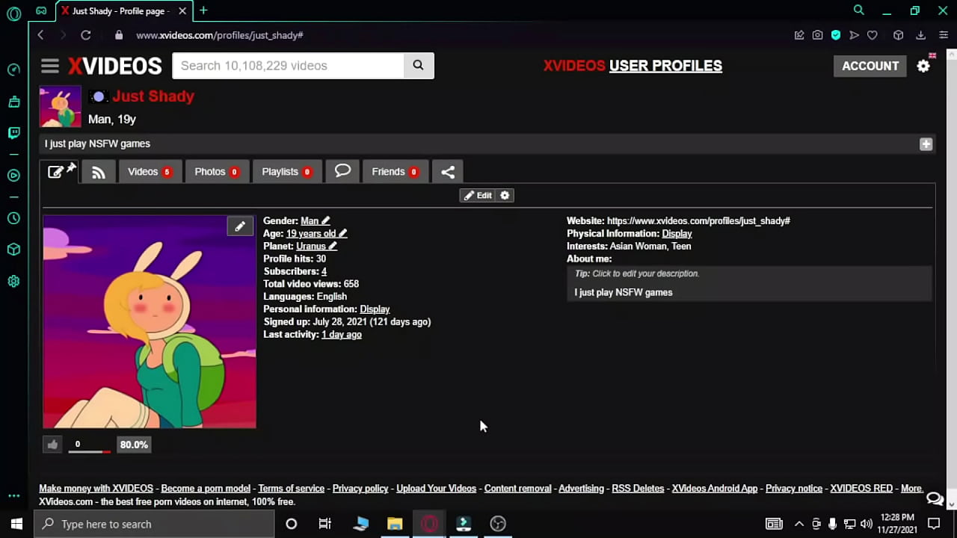
Task: Switch to the Playlists tab
Action: click(x=286, y=172)
